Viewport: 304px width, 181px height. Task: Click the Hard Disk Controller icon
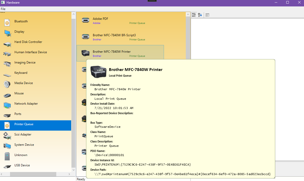(7, 44)
